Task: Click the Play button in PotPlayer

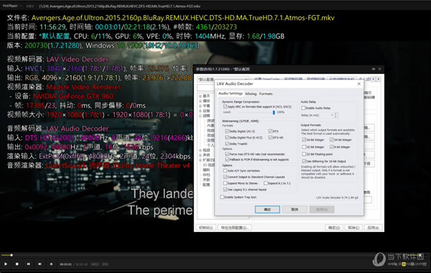Action: tap(6, 264)
